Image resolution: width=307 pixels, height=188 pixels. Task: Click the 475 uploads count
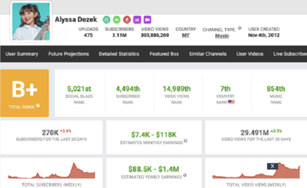tap(88, 35)
